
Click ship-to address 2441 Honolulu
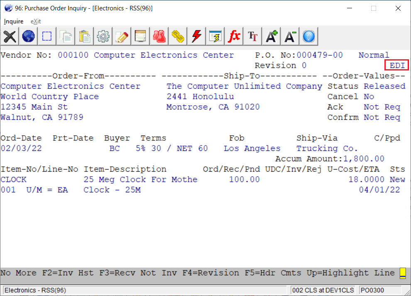[200, 97]
